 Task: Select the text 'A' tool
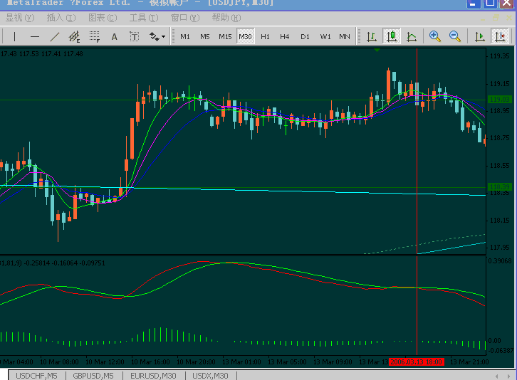114,36
